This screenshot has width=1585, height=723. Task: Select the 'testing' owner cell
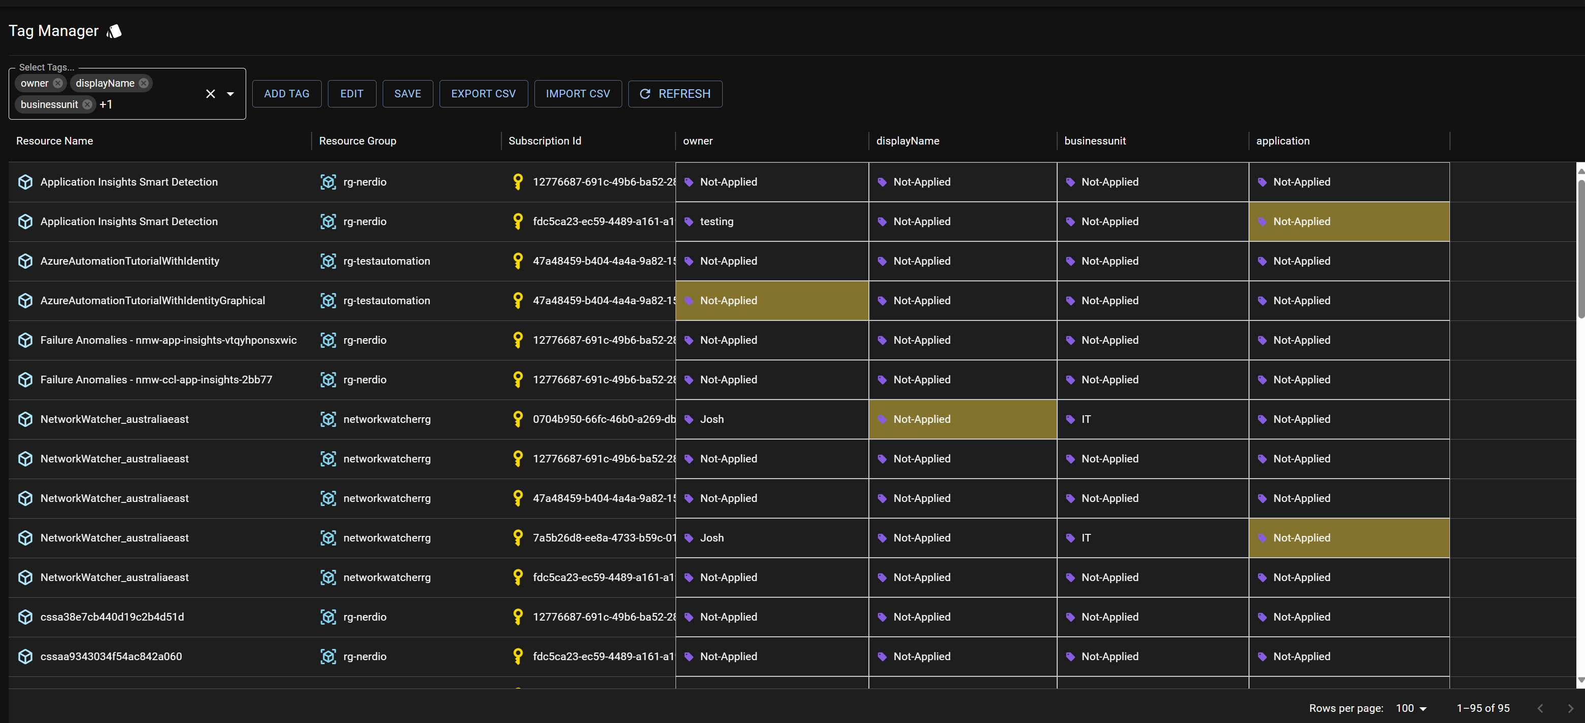point(772,222)
